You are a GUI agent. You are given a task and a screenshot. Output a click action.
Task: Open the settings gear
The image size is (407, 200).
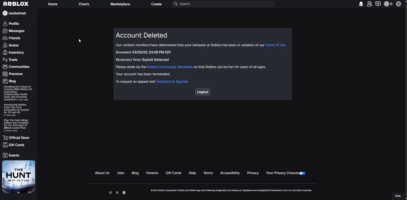[399, 4]
